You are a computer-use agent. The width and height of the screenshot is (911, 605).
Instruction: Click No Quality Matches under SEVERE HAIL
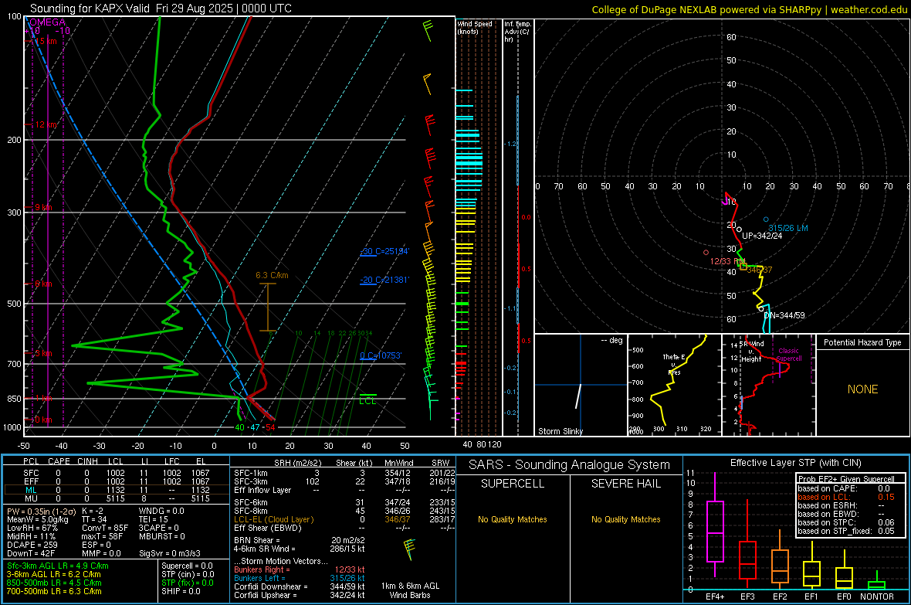625,519
